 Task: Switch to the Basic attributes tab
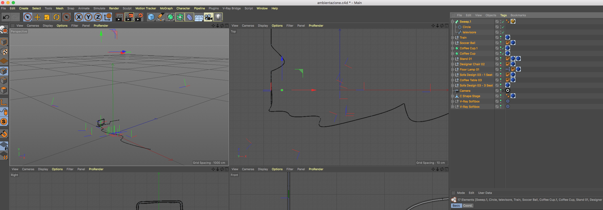(456, 205)
